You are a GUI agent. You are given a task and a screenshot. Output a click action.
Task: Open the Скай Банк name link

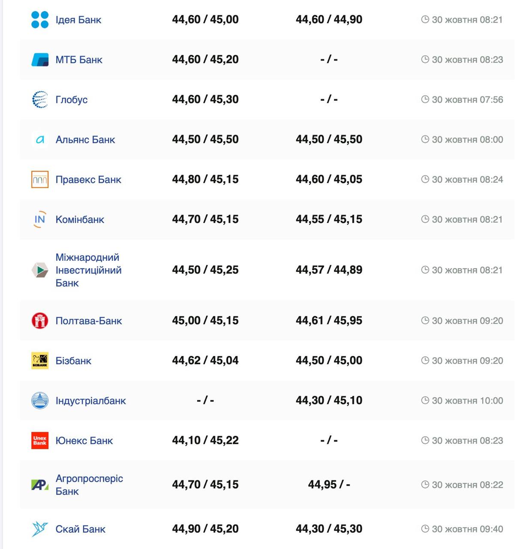(x=80, y=529)
